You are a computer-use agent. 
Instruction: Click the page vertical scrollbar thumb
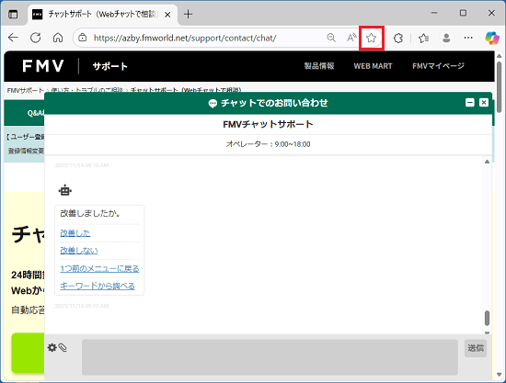pos(500,87)
